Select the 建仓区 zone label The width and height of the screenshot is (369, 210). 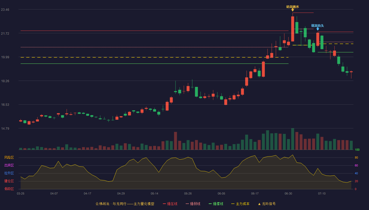[9, 181]
